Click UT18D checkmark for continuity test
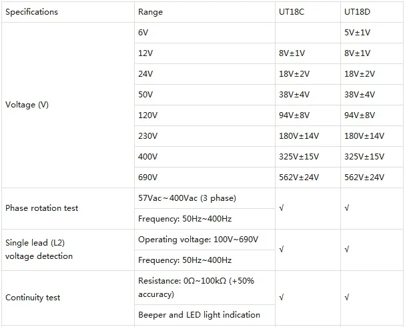The image size is (405, 327). click(x=346, y=298)
